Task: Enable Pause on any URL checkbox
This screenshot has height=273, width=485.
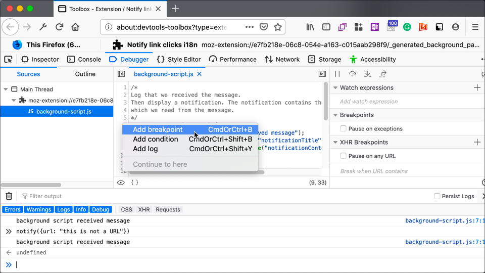Action: pos(343,156)
